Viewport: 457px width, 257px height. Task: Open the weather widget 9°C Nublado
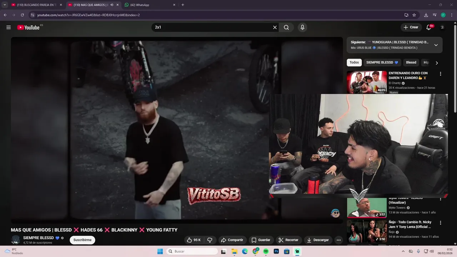click(14, 251)
